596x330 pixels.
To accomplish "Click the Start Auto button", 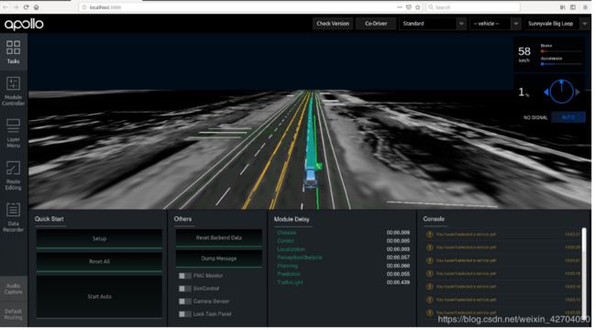I will coord(99,297).
